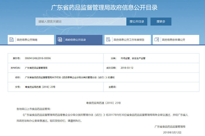Open the 政府信息公开指南 tab
Viewport: 205px width, 136px height.
click(27, 40)
